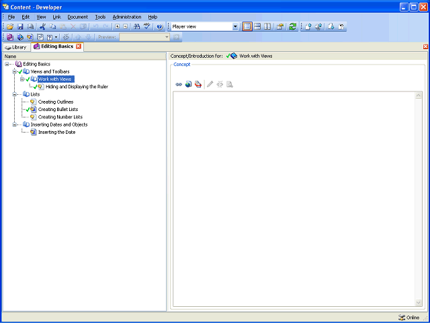Screen dimensions: 430x323
Task: Create link chain icon in Concept pane
Action: [179, 84]
